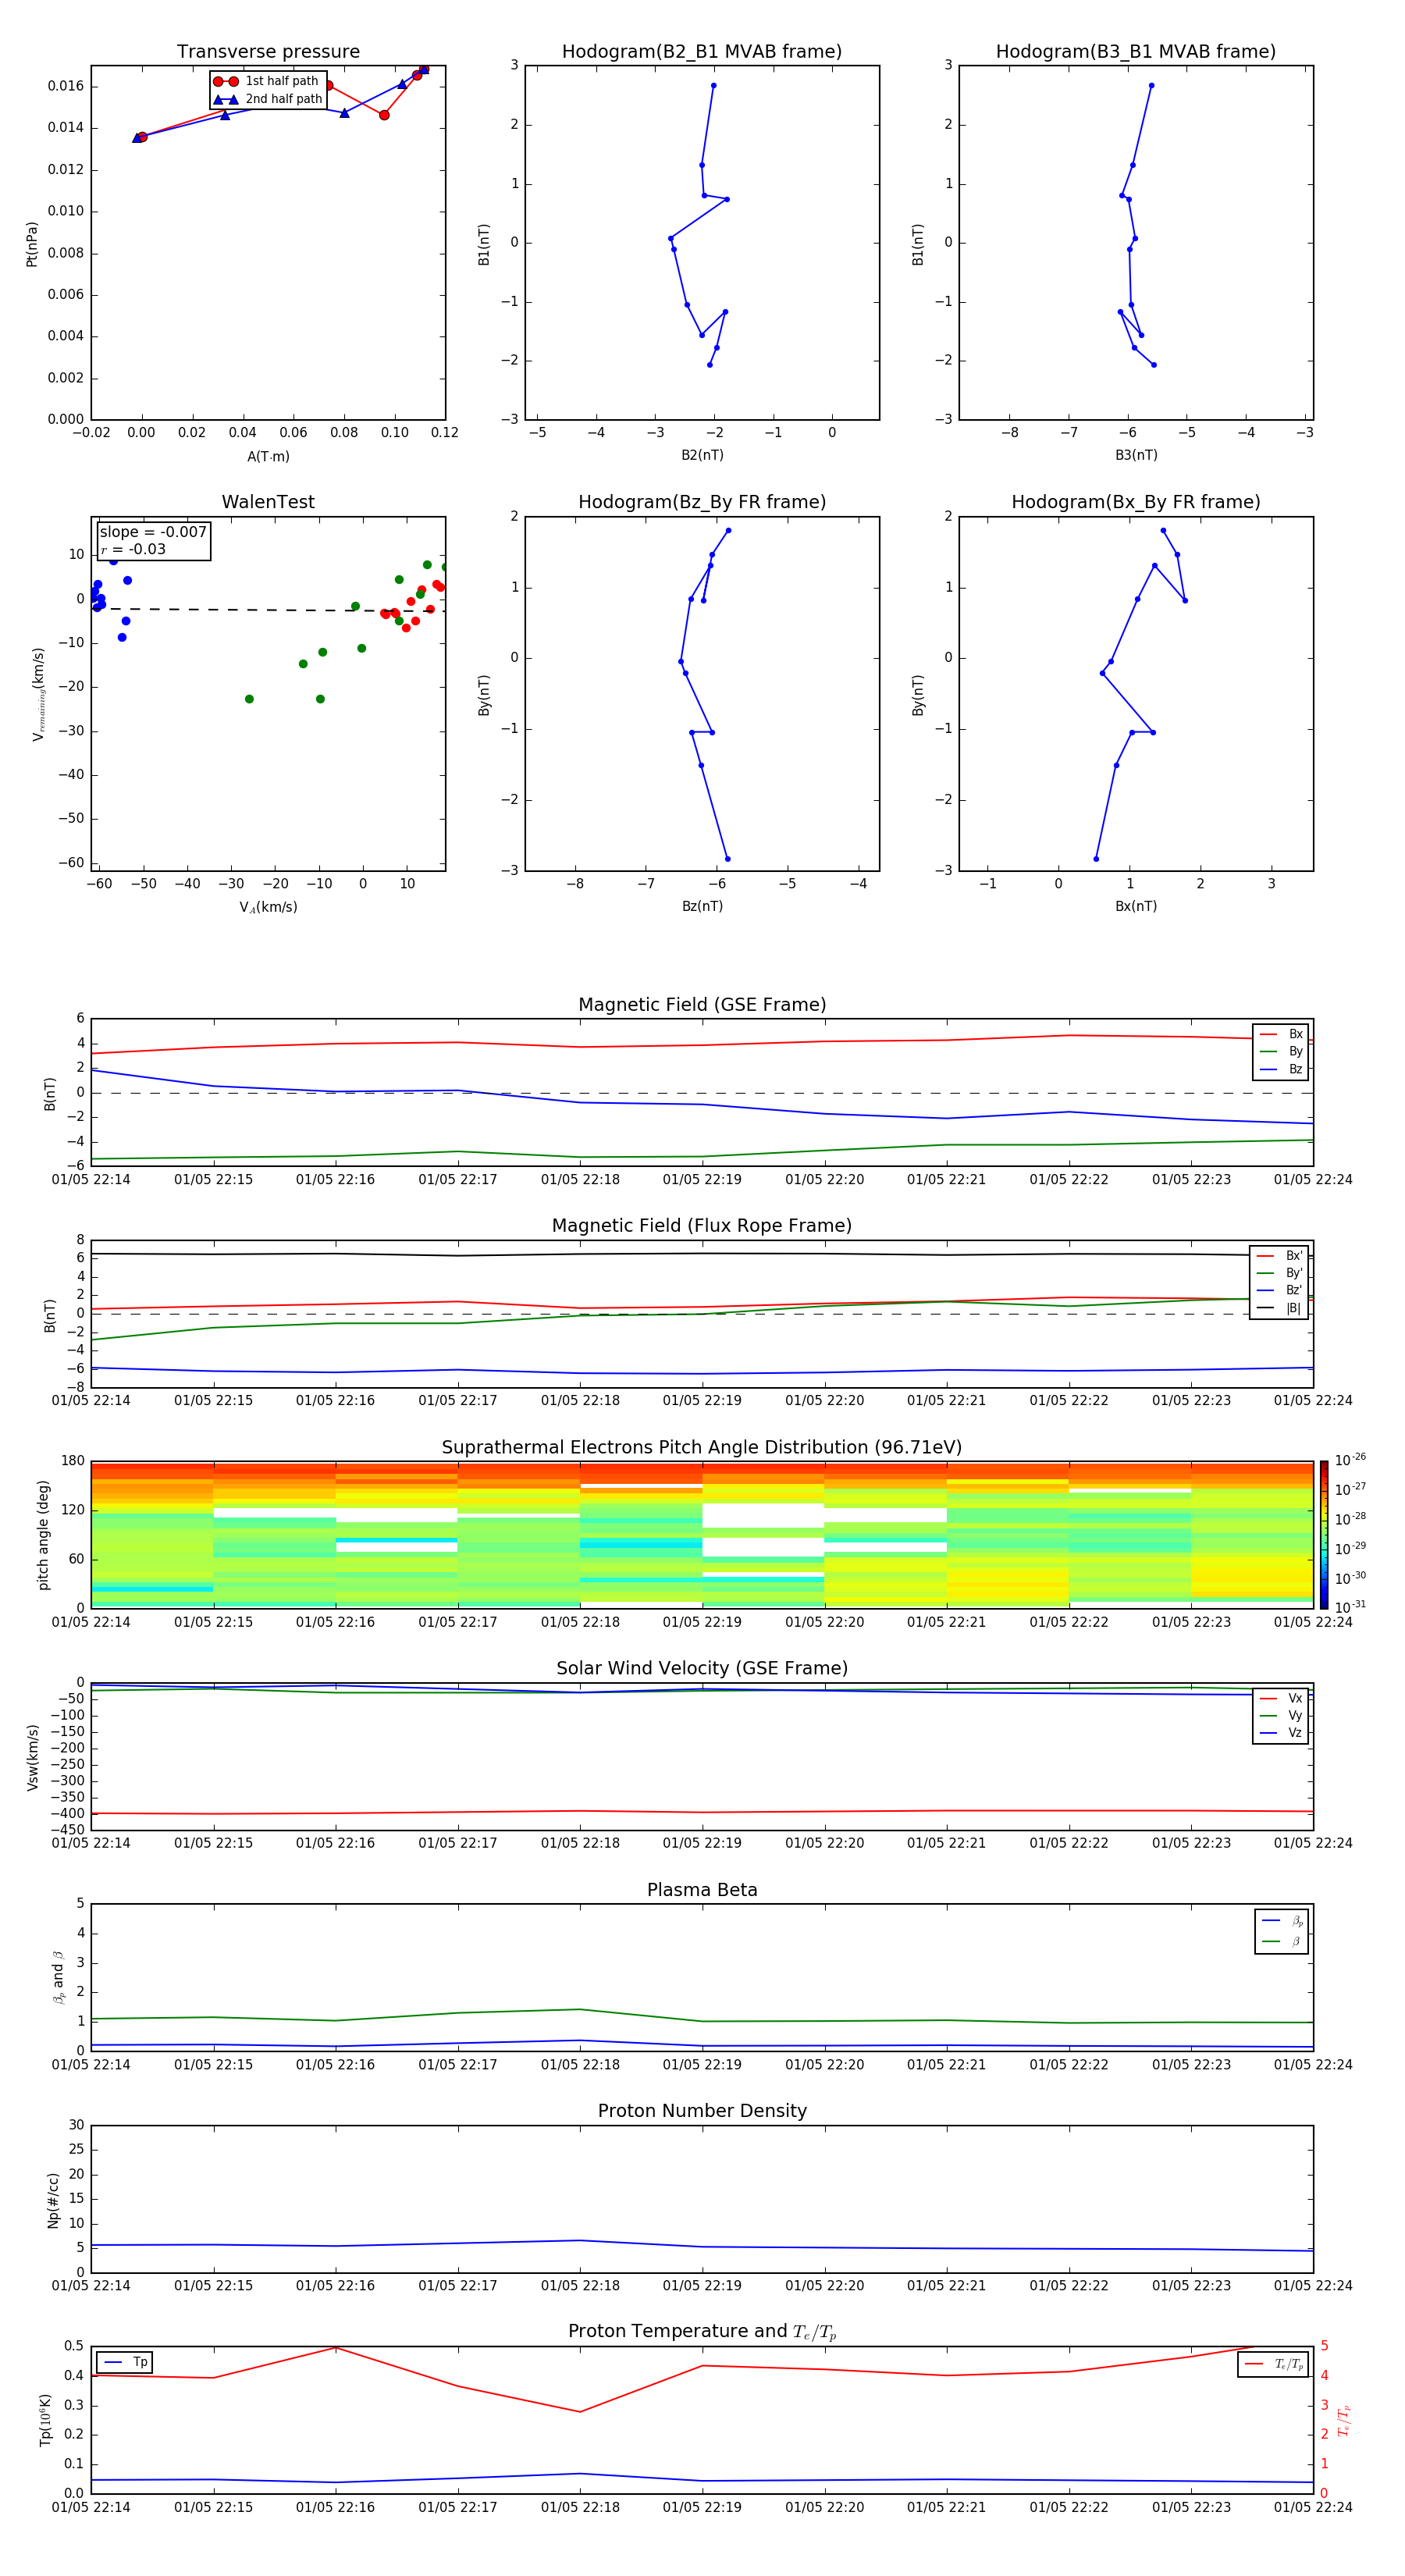Click the '01/05 22:14' tick under Proton Temperature
Screen dimensions: 1405x2576
pyautogui.click(x=91, y=2507)
